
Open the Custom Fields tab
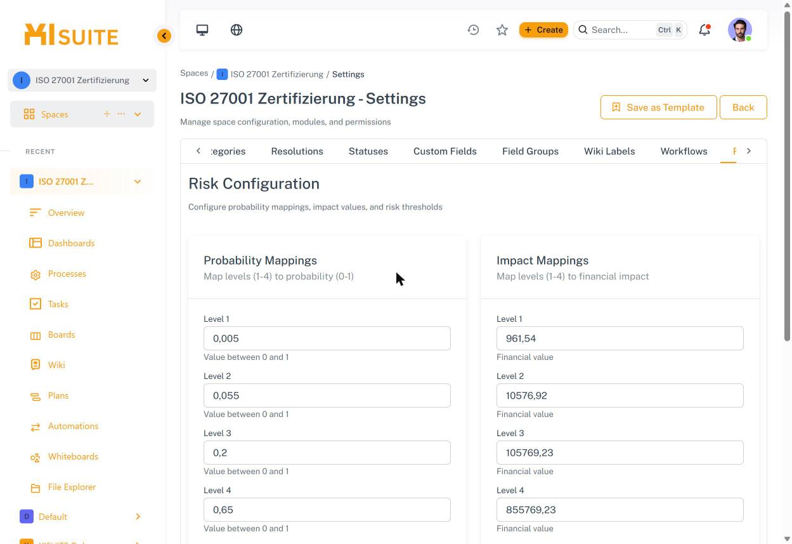point(445,151)
